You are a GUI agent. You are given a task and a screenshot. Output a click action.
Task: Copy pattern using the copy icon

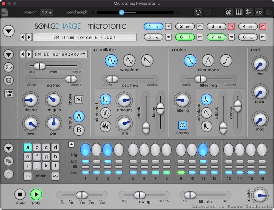9,161
